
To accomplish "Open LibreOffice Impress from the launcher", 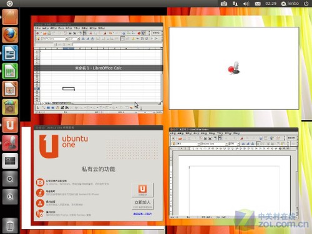I will (x=10, y=89).
